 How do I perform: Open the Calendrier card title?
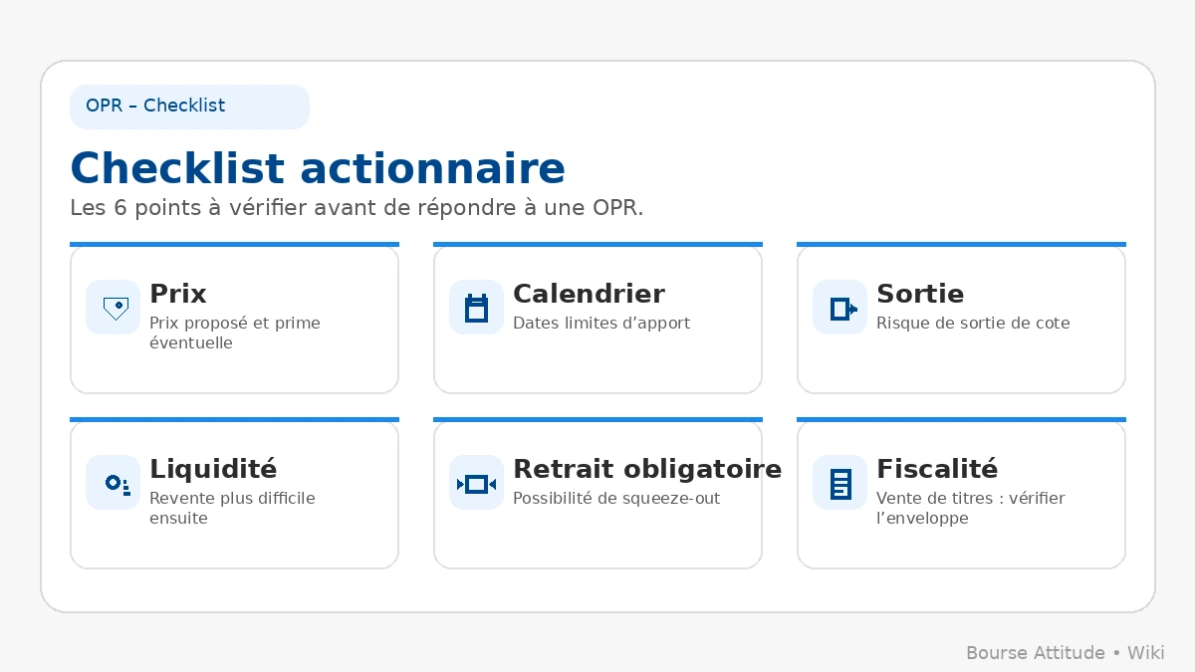tap(589, 294)
